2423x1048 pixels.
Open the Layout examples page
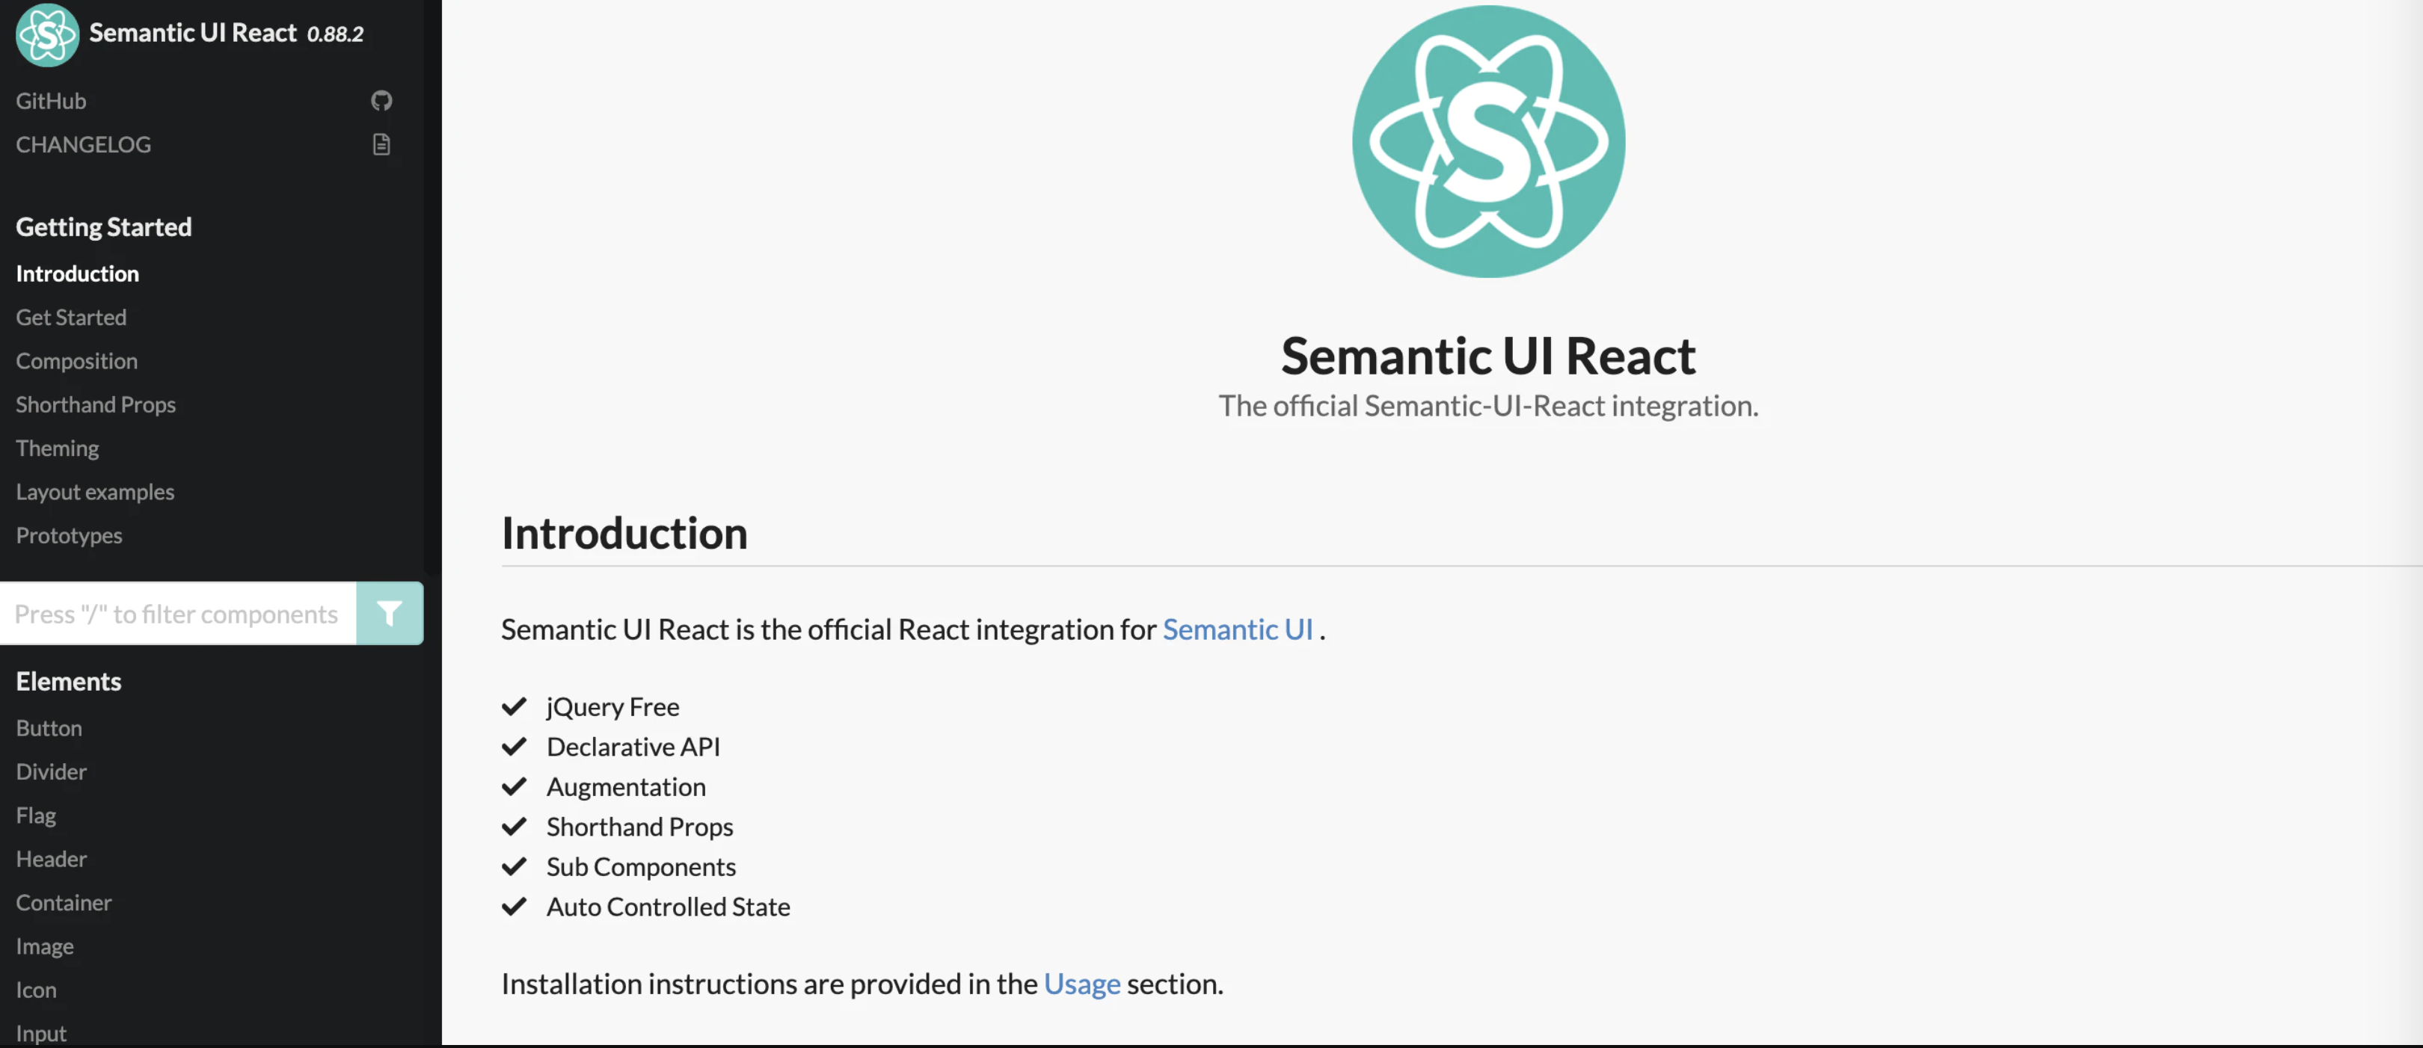pos(95,492)
